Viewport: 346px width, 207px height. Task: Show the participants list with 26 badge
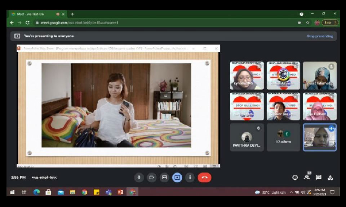tap(307, 177)
